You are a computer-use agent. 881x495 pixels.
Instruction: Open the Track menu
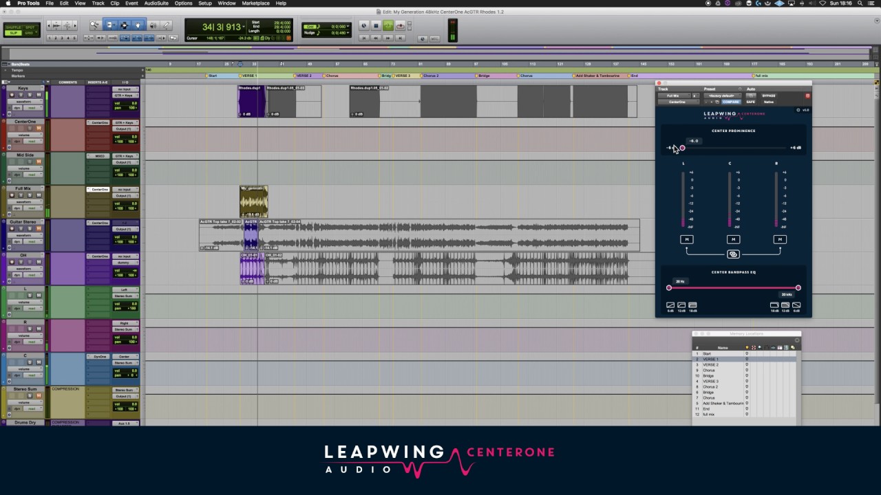(98, 3)
